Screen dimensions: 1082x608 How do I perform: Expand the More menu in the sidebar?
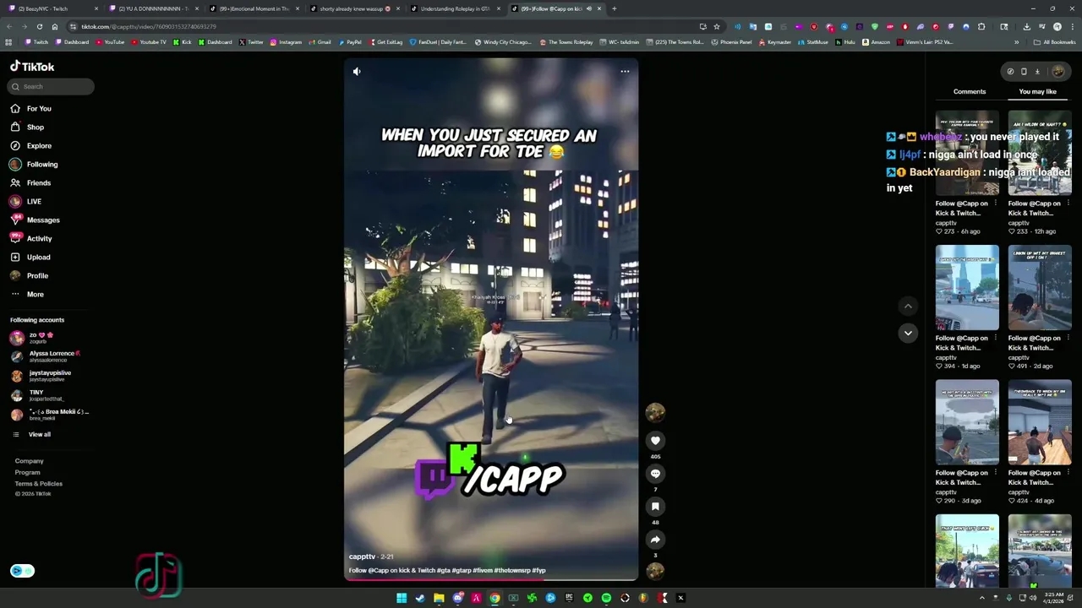(27, 294)
